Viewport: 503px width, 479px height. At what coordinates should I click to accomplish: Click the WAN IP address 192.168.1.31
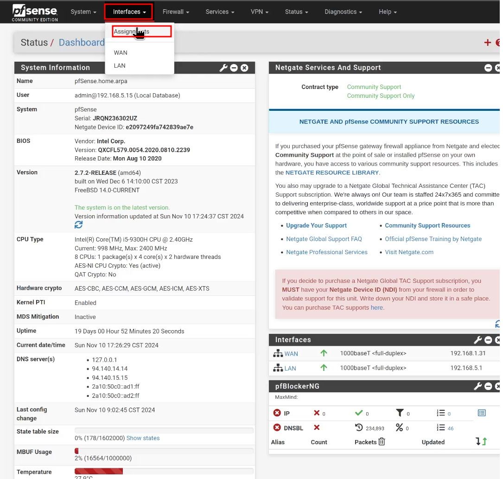point(468,353)
